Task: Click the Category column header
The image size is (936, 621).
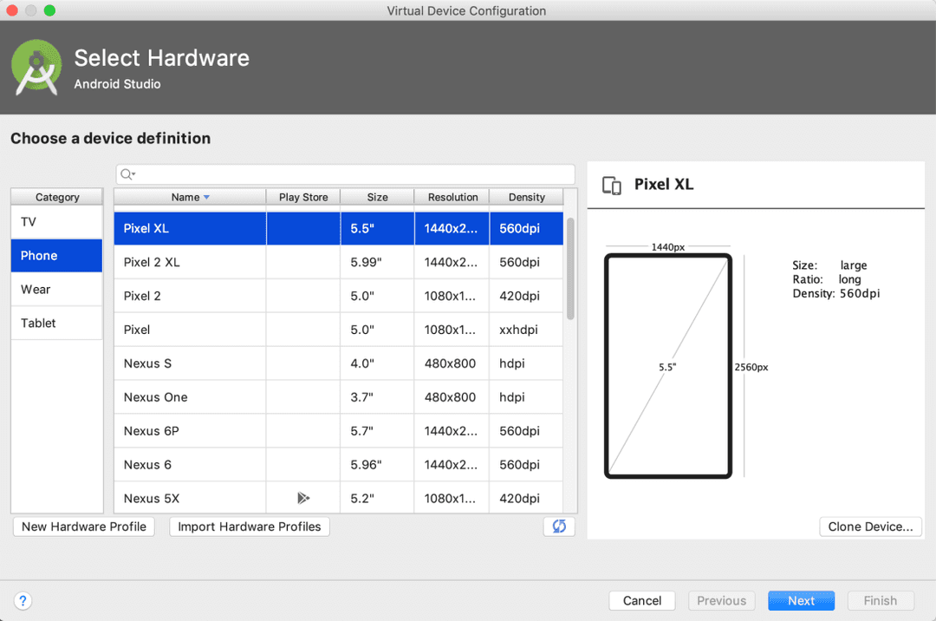Action: point(56,197)
